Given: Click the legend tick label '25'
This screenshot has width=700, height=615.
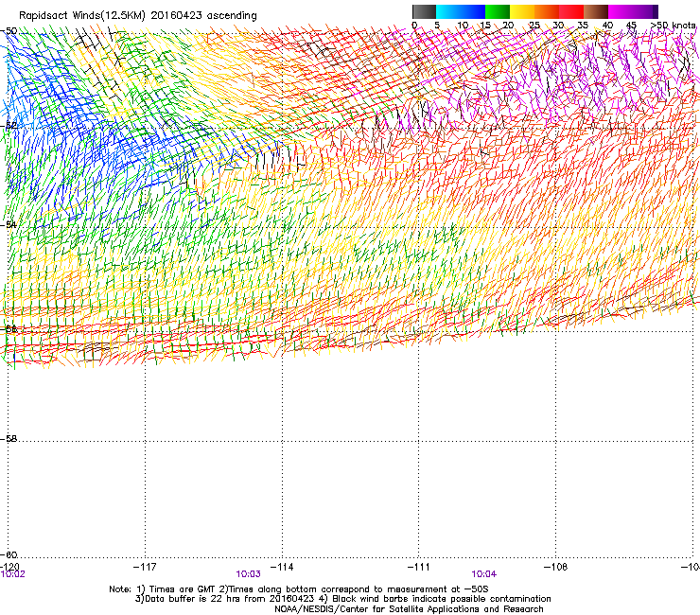Looking at the screenshot, I should [534, 26].
